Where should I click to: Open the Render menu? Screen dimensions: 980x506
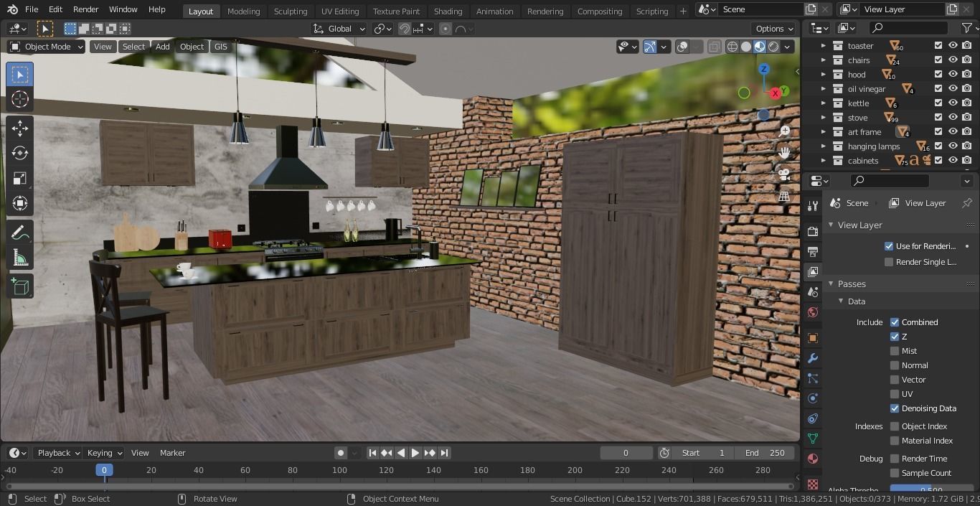click(x=85, y=9)
